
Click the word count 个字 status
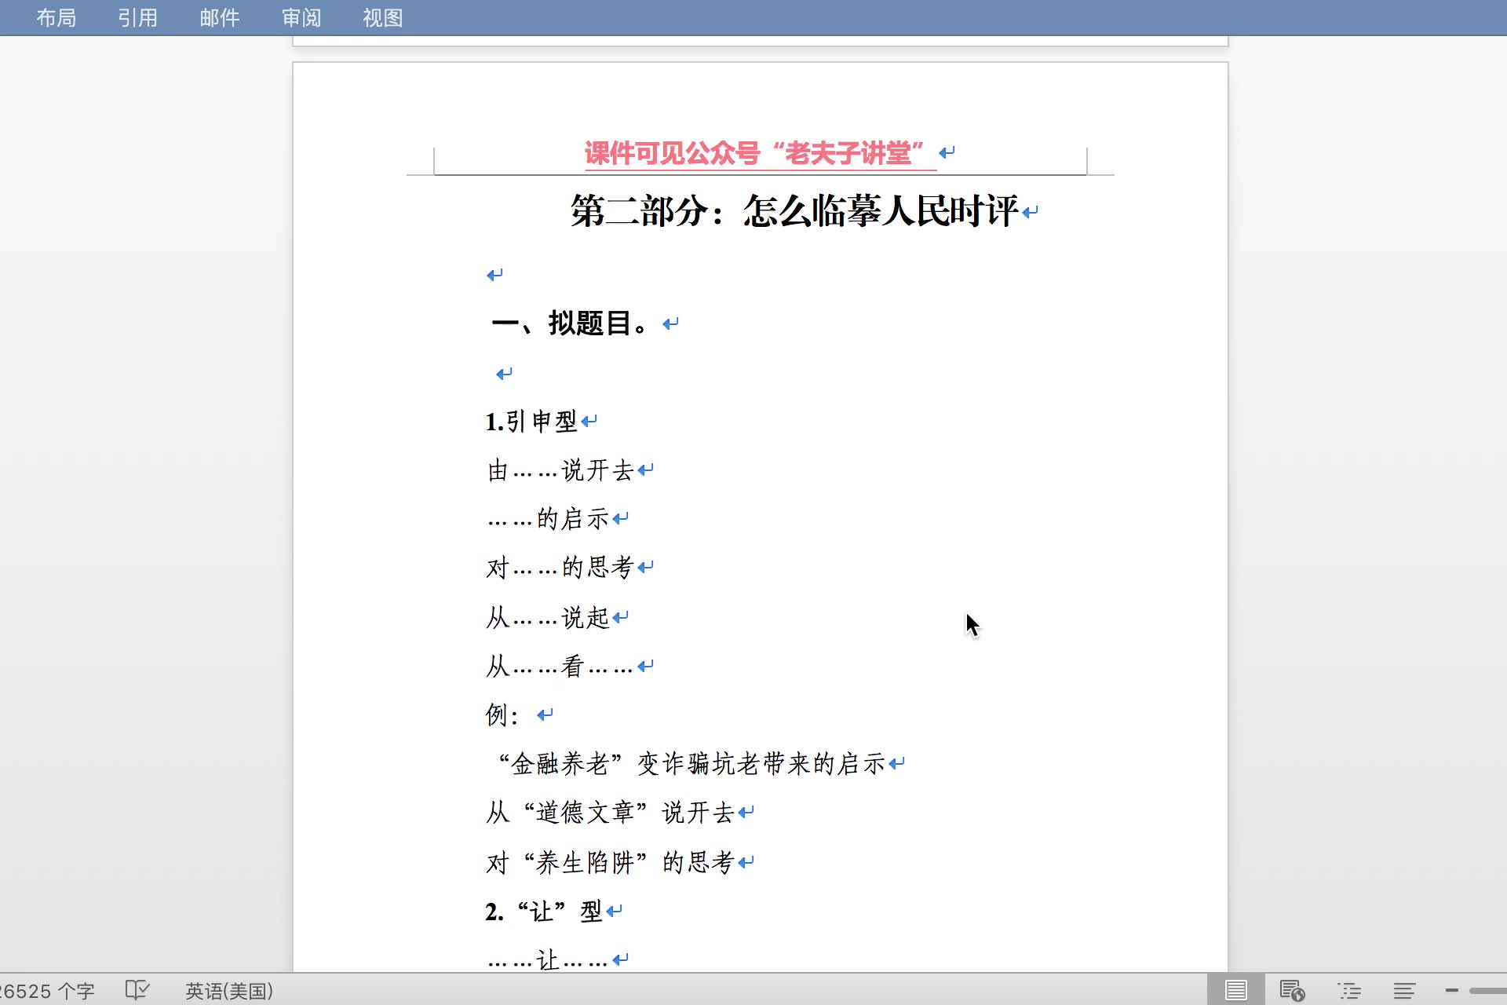pos(47,991)
